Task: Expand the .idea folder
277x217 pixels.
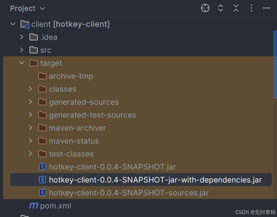Action: [x=22, y=37]
